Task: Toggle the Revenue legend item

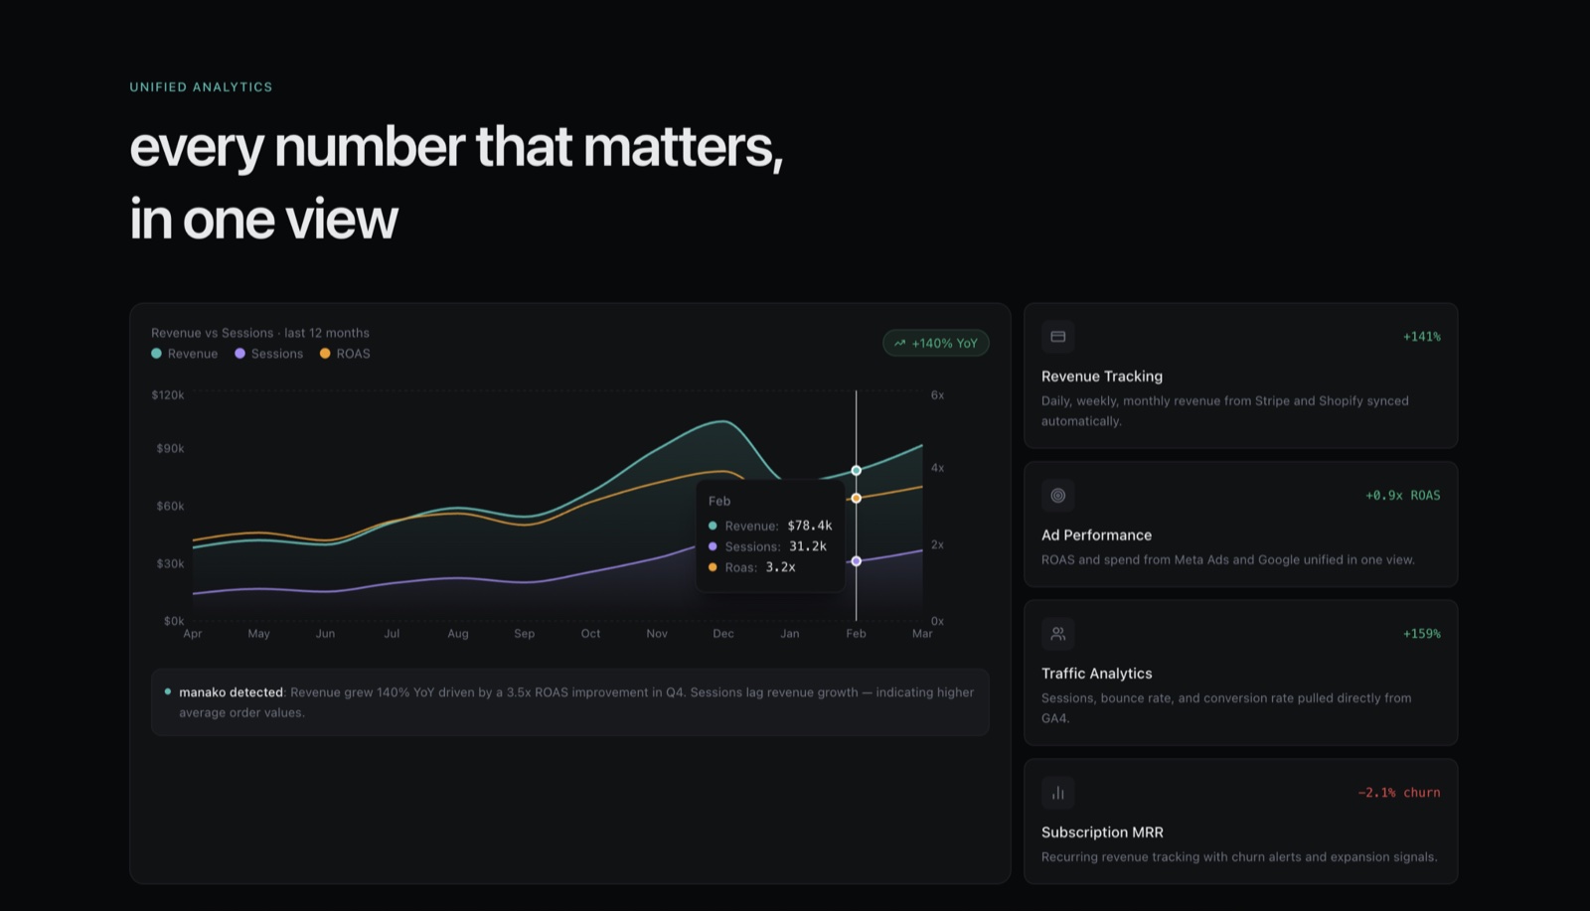Action: 185,354
